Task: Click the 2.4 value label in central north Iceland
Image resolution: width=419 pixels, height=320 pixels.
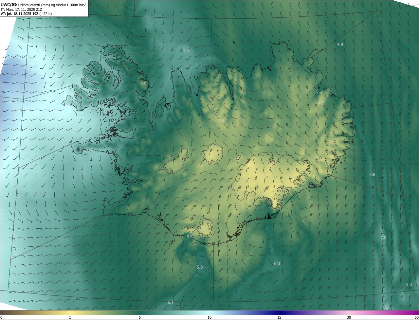Action: [221, 121]
